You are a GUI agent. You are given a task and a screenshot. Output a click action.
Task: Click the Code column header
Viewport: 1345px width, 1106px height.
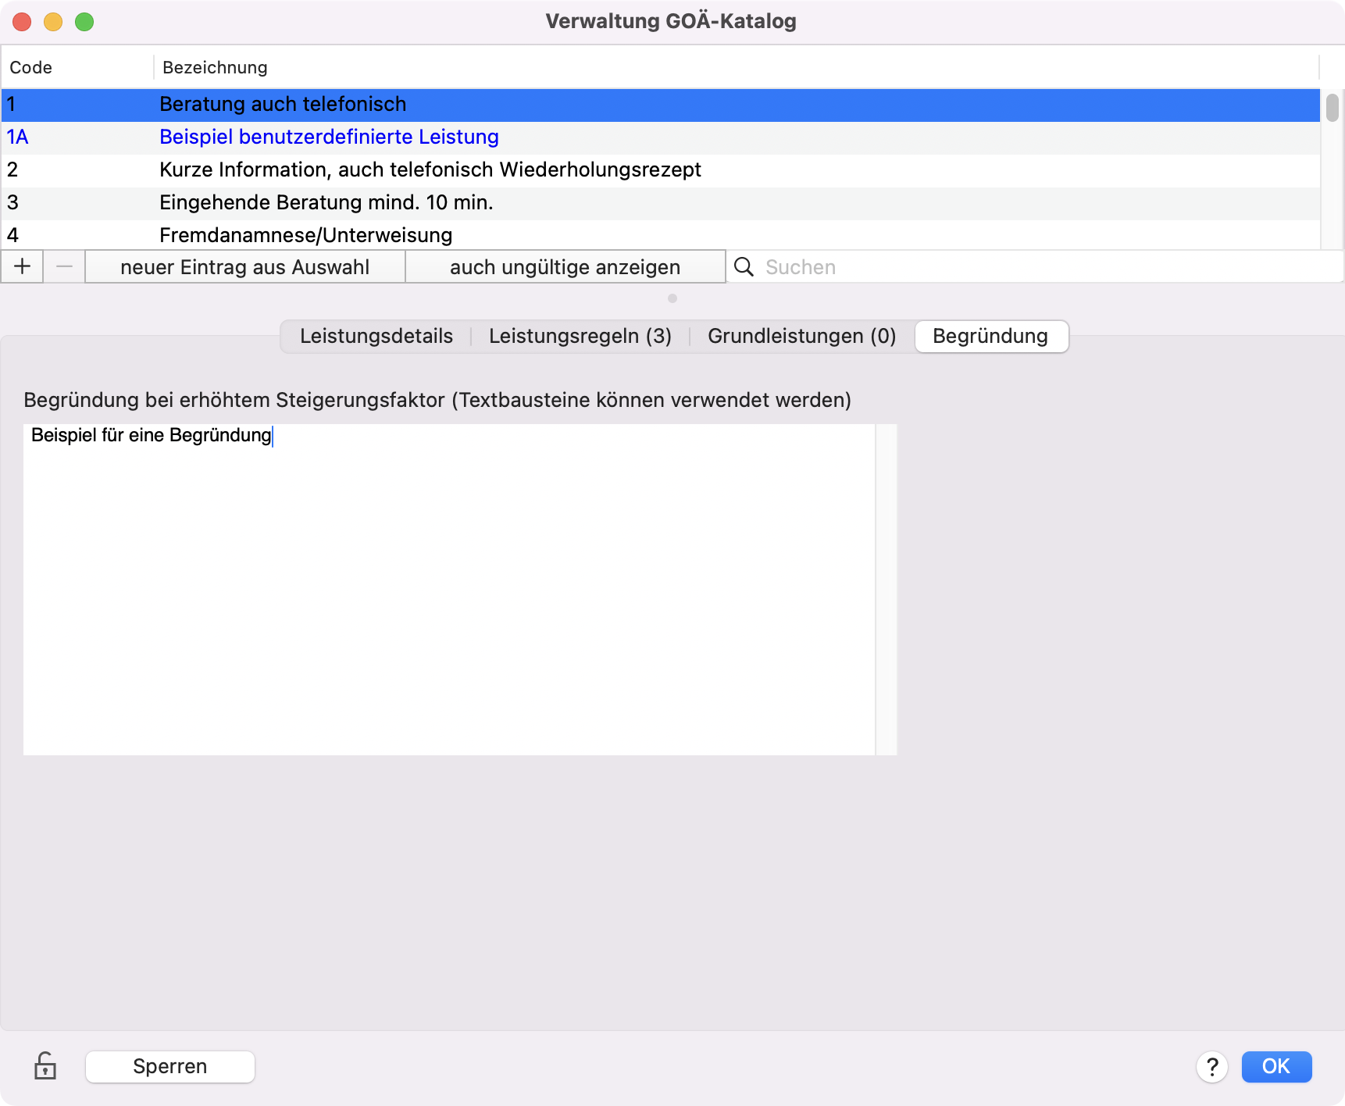(x=77, y=67)
